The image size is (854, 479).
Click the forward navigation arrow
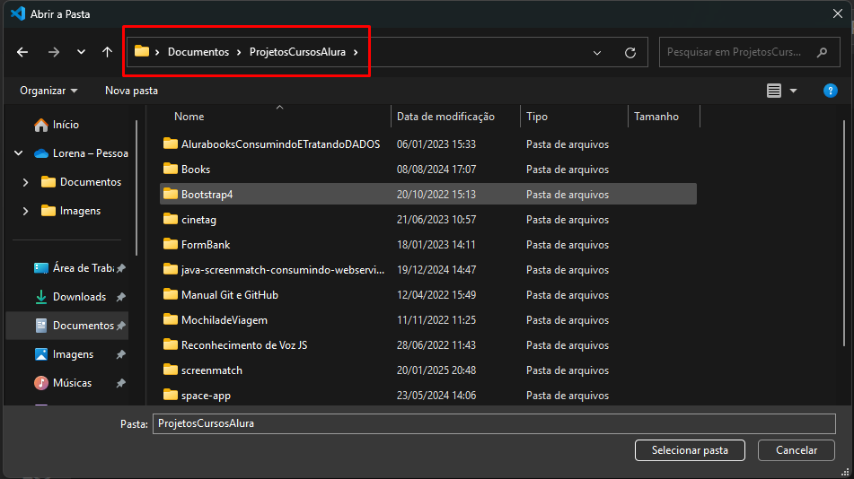click(53, 52)
